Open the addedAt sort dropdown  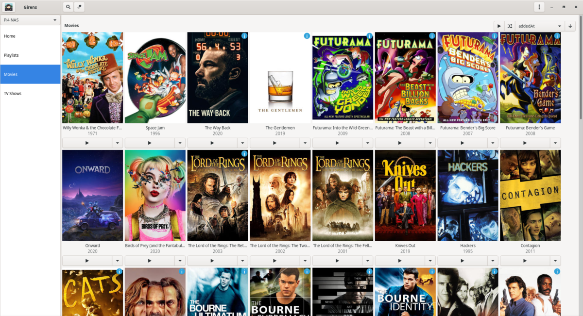[540, 26]
